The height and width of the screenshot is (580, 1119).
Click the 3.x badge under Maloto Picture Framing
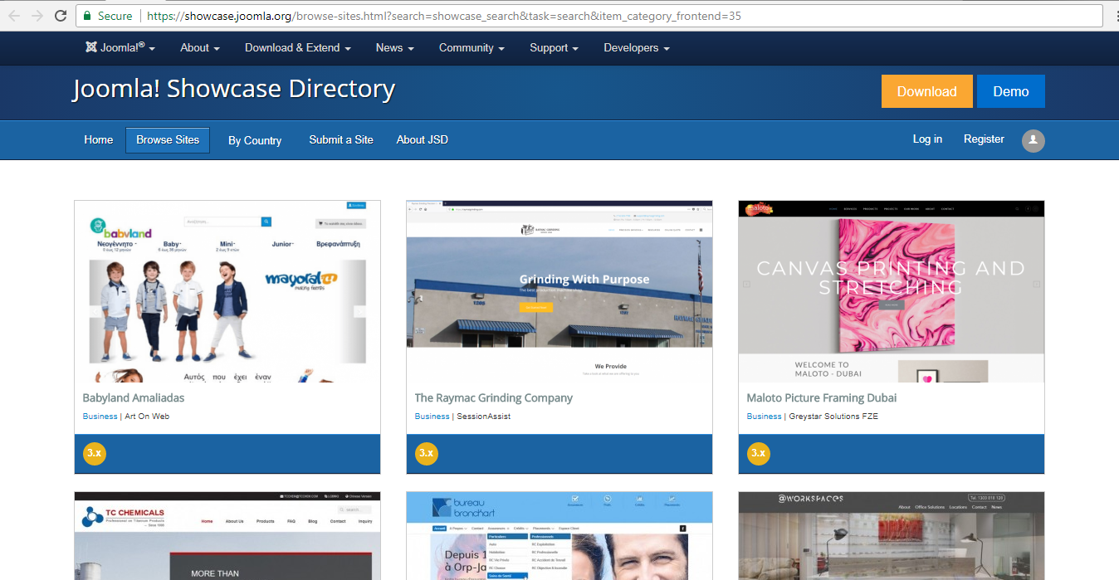coord(759,453)
